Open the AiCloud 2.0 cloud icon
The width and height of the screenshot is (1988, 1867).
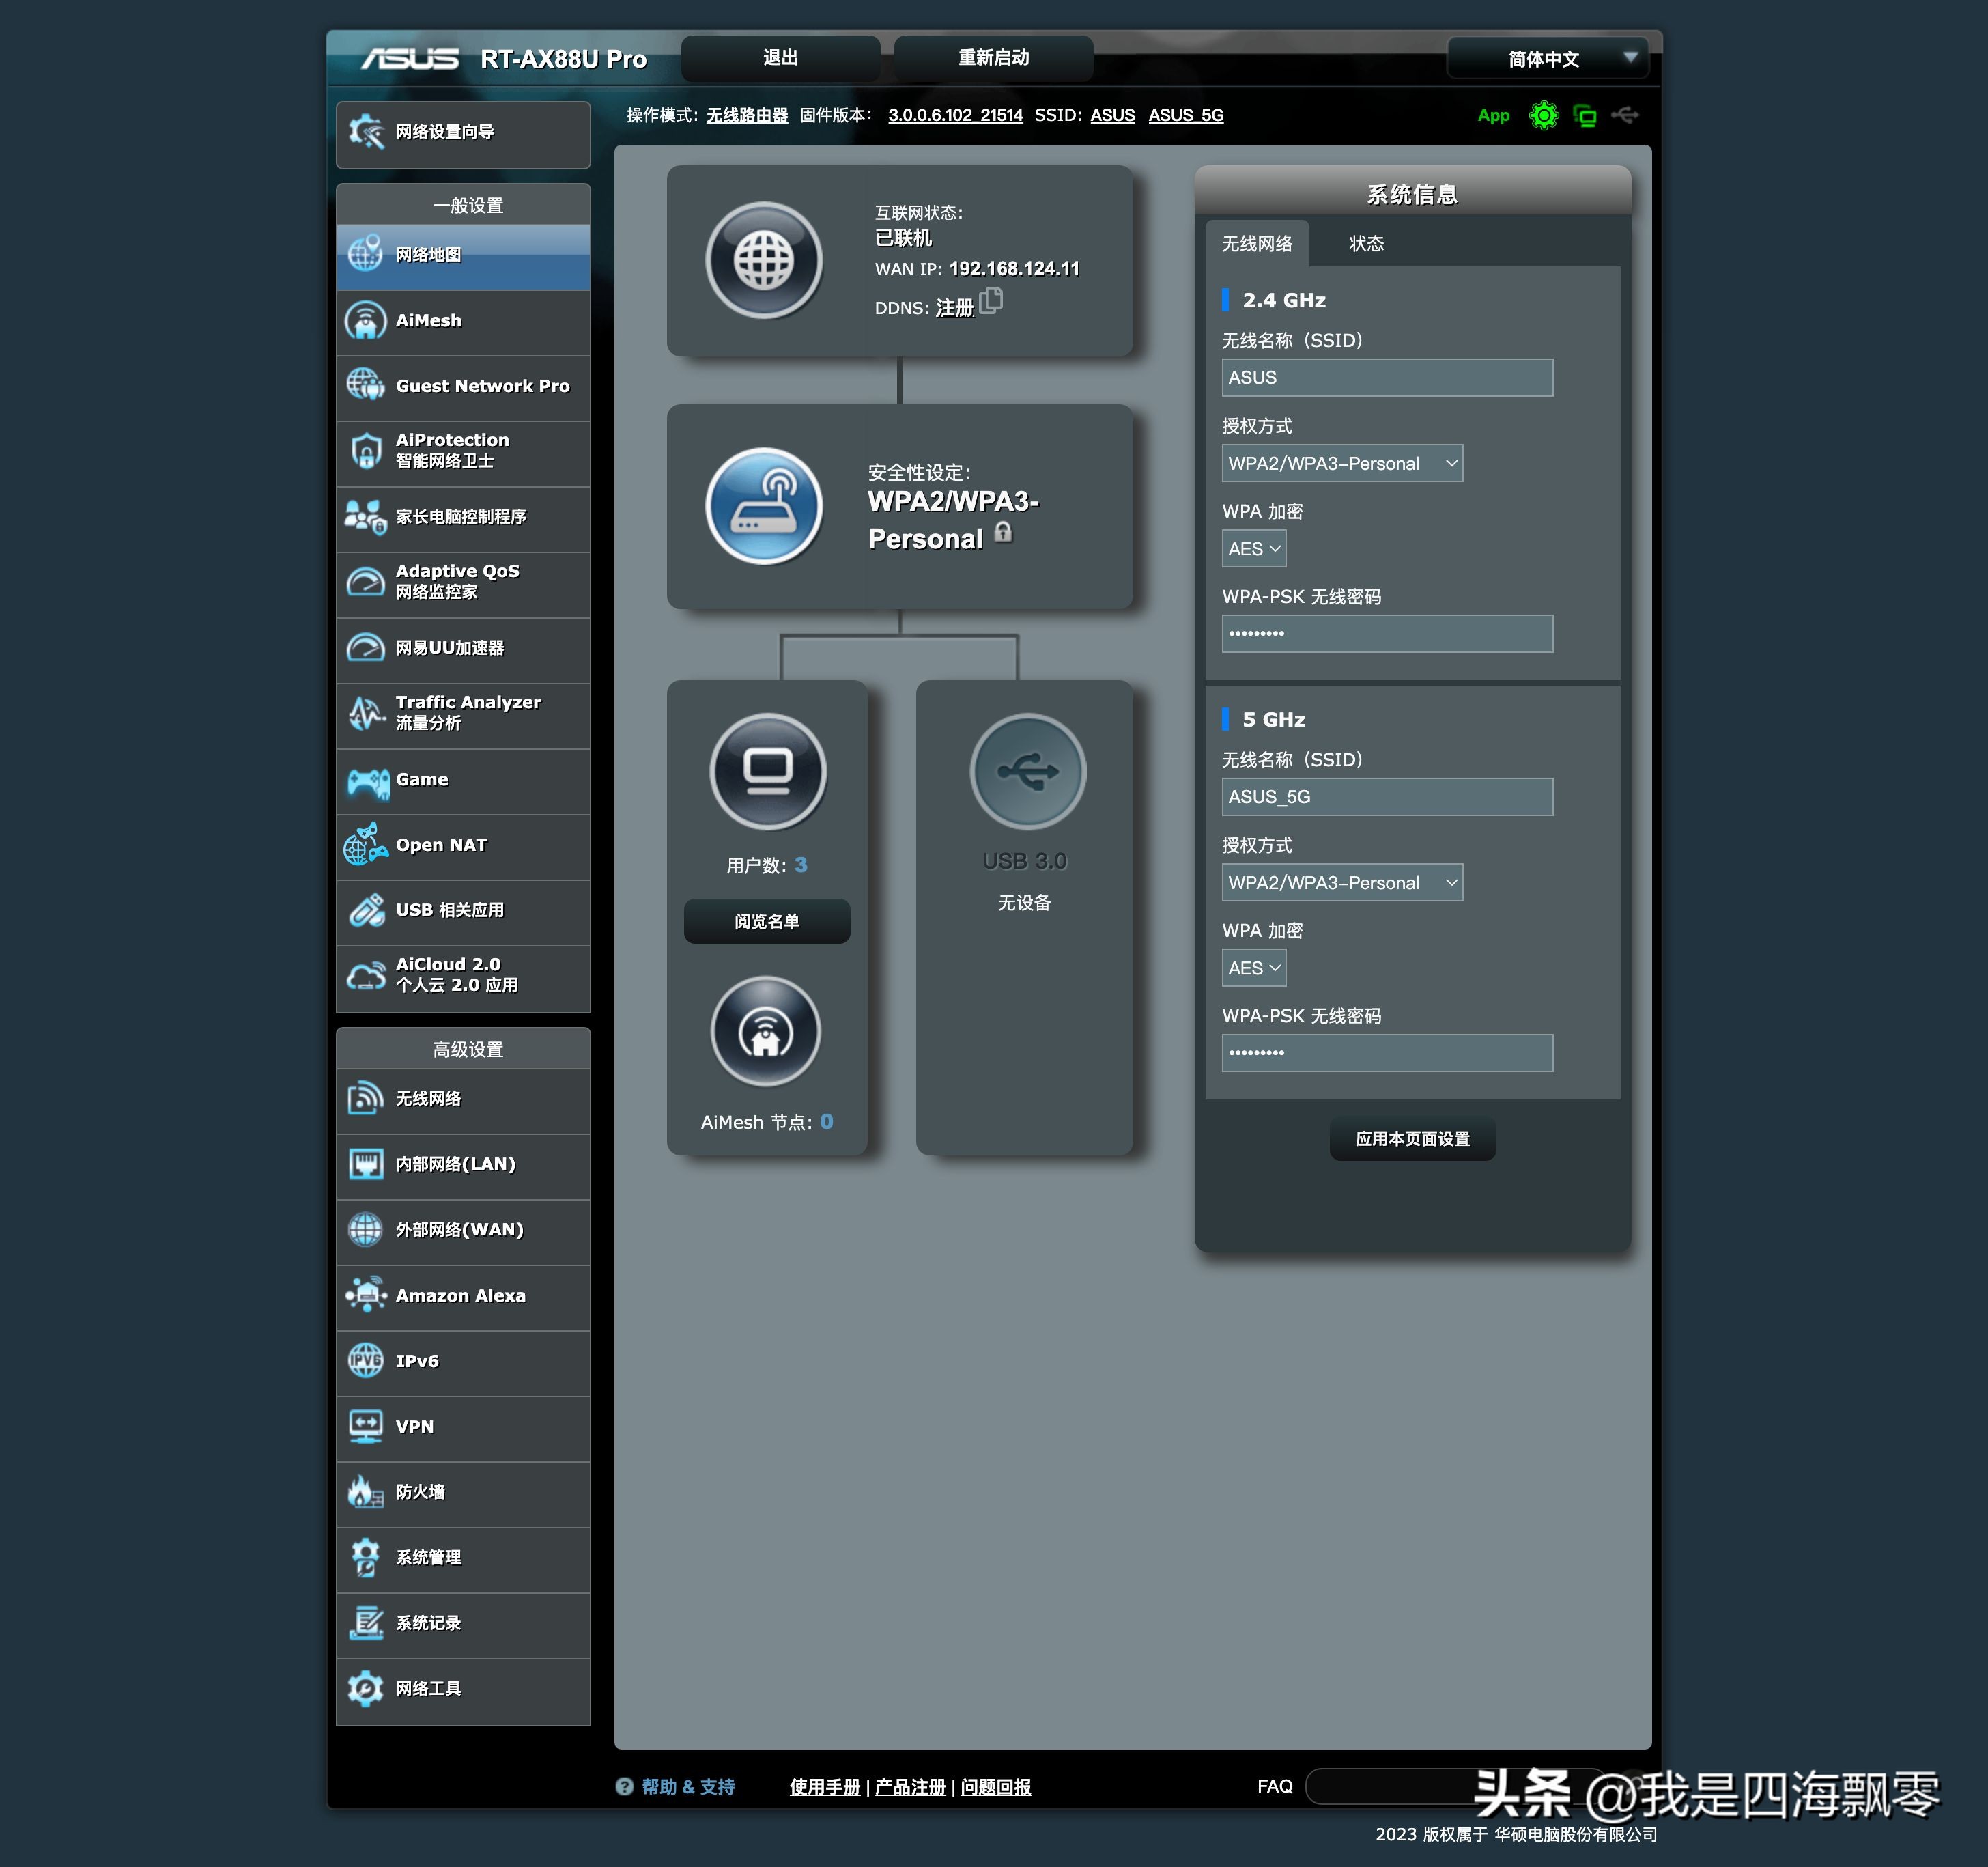[366, 976]
